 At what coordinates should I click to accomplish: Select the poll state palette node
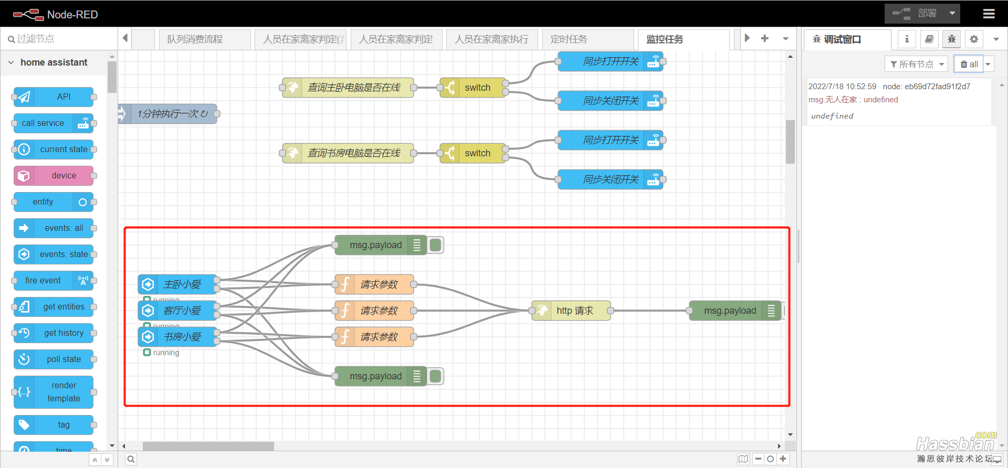pyautogui.click(x=54, y=359)
